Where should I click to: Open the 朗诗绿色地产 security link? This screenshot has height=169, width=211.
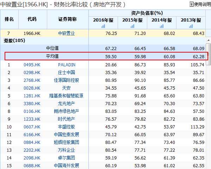[x=67, y=111]
